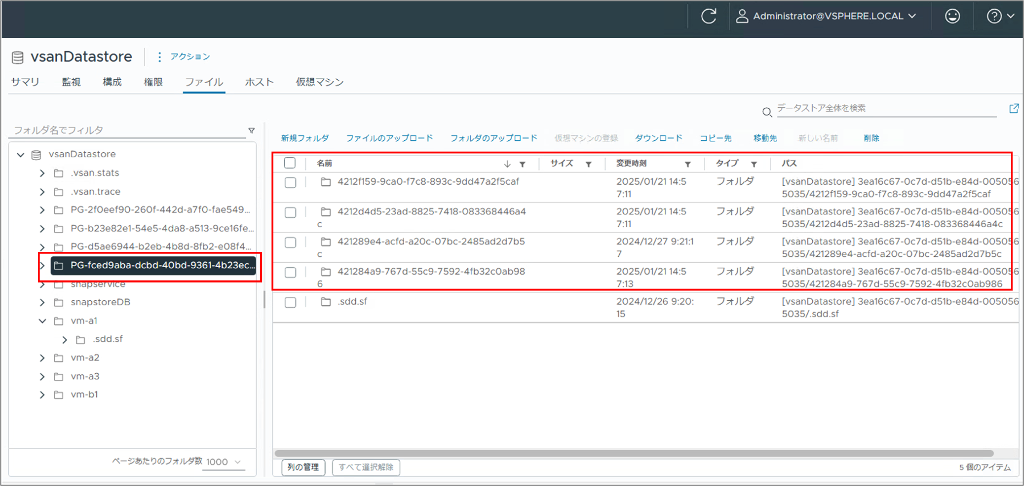Select checkbox for 4212f159-9ca0 folder row
1024x486 pixels.
(290, 183)
